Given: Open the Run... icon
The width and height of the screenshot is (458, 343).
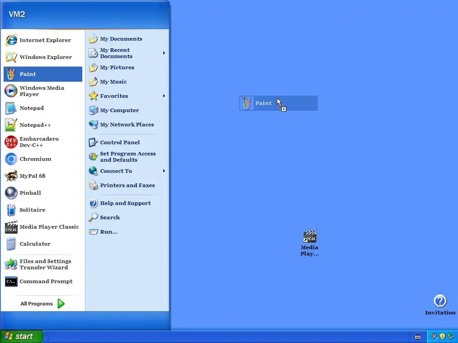Looking at the screenshot, I should tap(93, 232).
